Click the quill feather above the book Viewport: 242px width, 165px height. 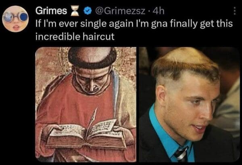pyautogui.click(x=93, y=119)
